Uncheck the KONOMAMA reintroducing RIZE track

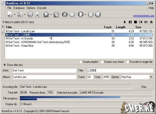(x=7, y=42)
